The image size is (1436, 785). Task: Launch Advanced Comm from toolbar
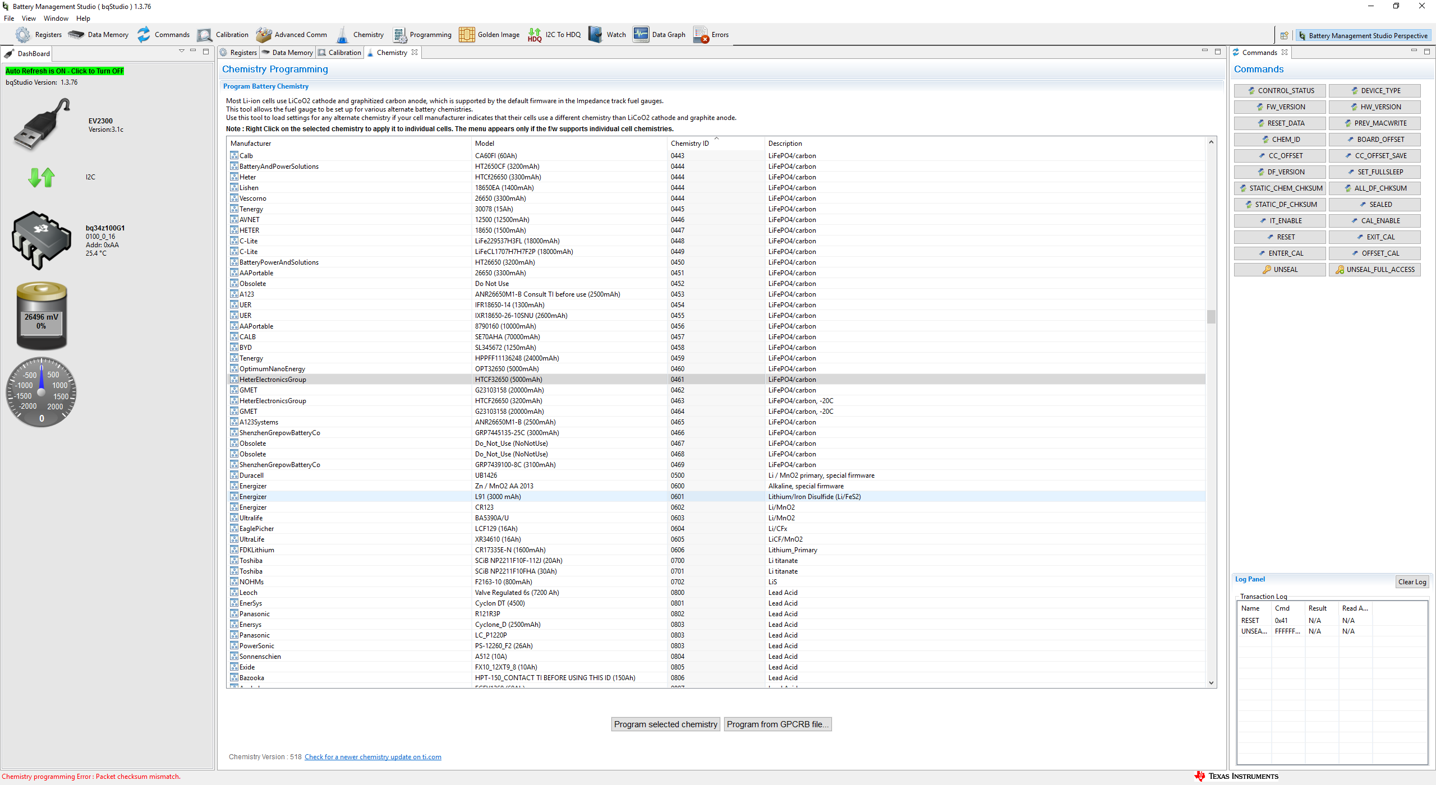292,35
